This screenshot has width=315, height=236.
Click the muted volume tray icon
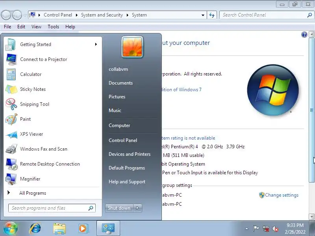tap(275, 229)
